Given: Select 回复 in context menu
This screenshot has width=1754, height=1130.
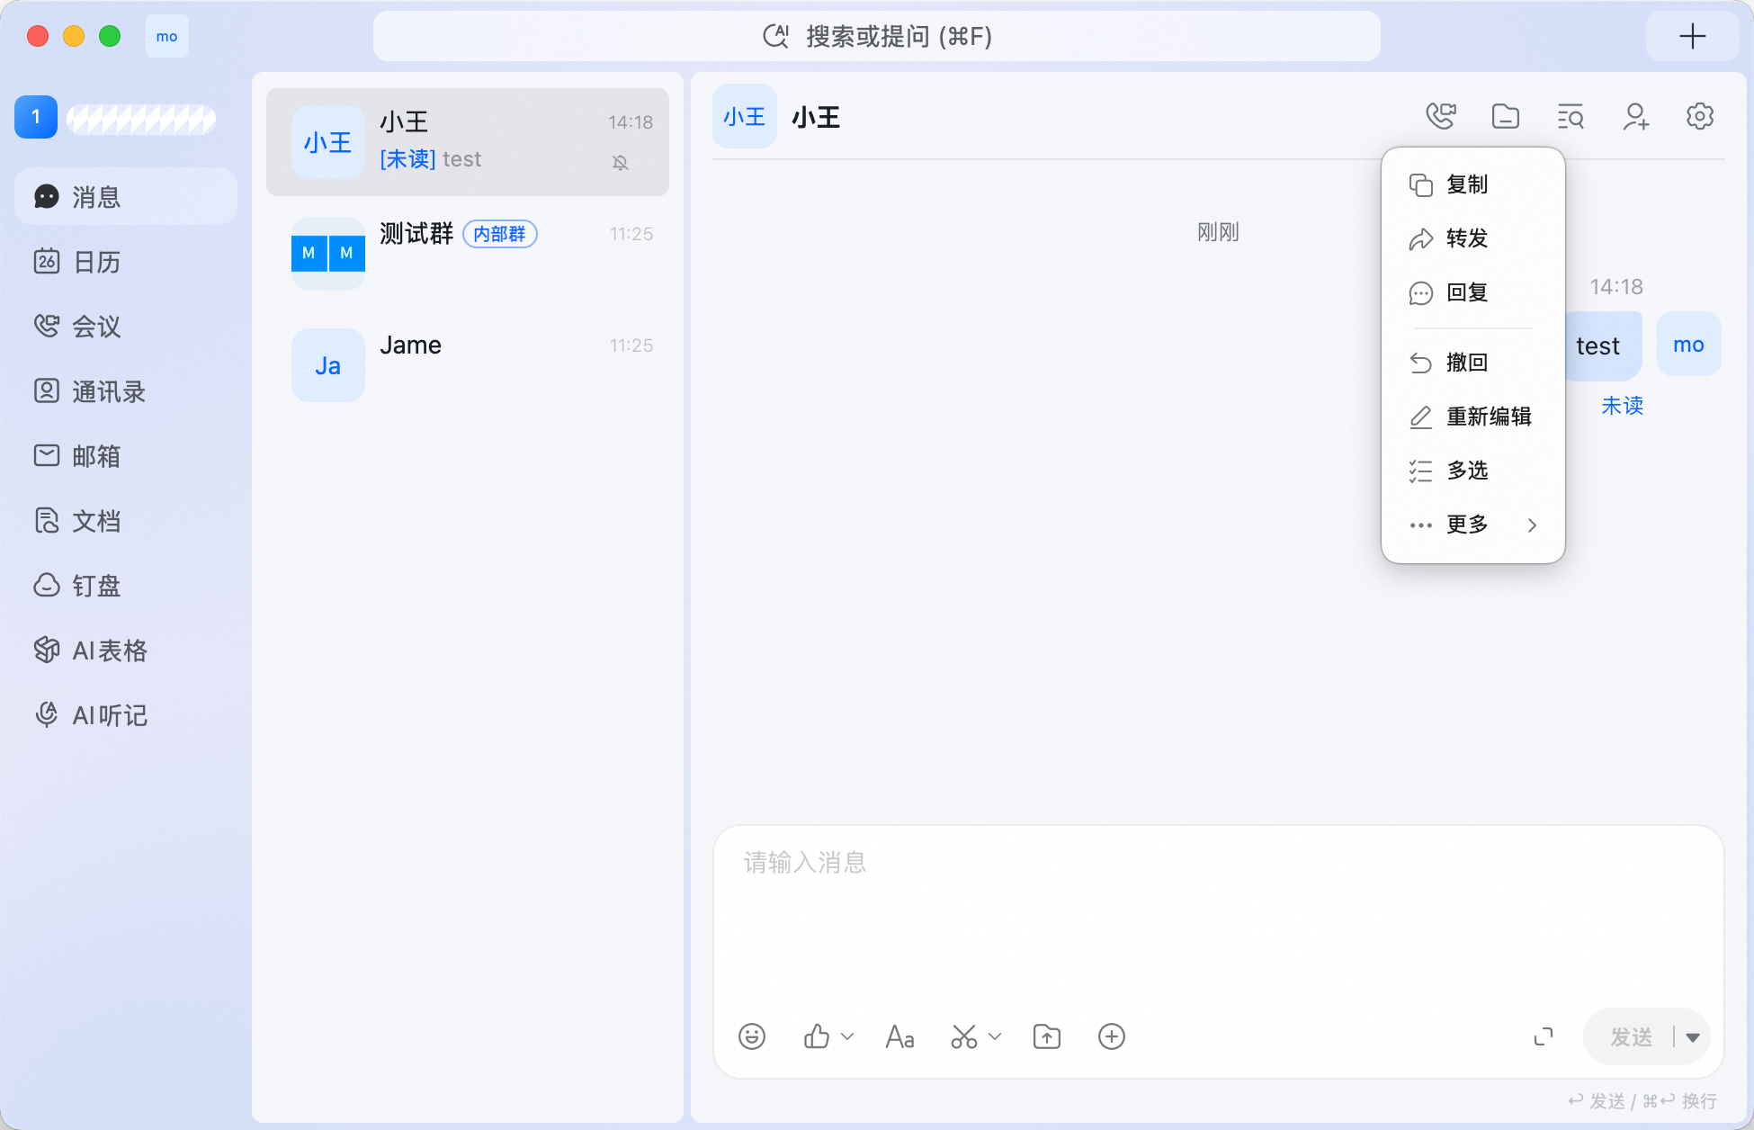Looking at the screenshot, I should pyautogui.click(x=1473, y=292).
